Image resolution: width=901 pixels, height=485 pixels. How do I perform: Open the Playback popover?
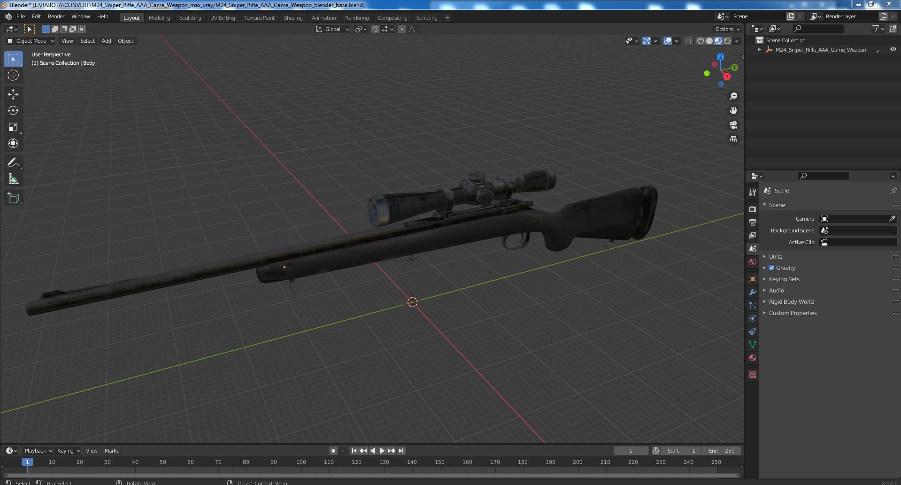point(38,451)
